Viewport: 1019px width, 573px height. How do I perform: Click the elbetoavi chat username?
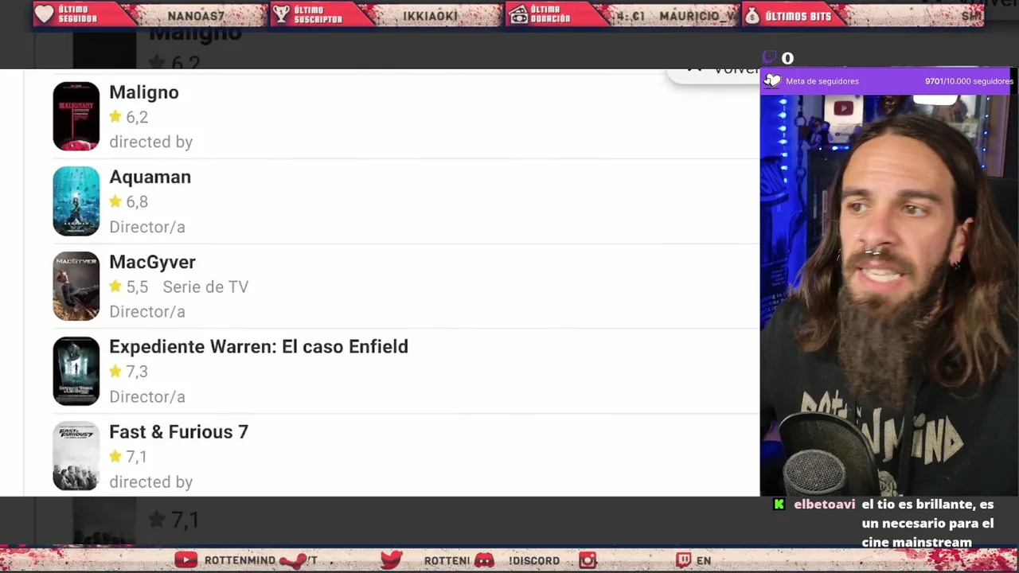tap(825, 505)
